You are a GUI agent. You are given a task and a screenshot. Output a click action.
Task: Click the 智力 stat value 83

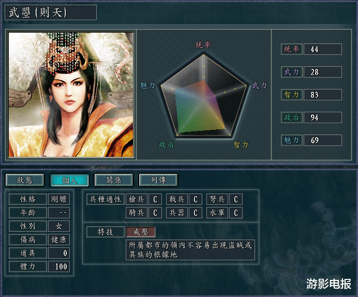[x=323, y=95]
